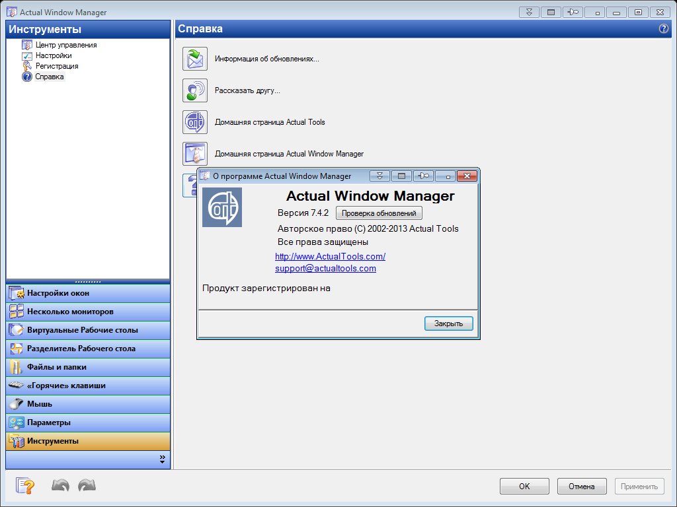677x507 pixels.
Task: Open Actual Tools home page icon
Action: [195, 122]
